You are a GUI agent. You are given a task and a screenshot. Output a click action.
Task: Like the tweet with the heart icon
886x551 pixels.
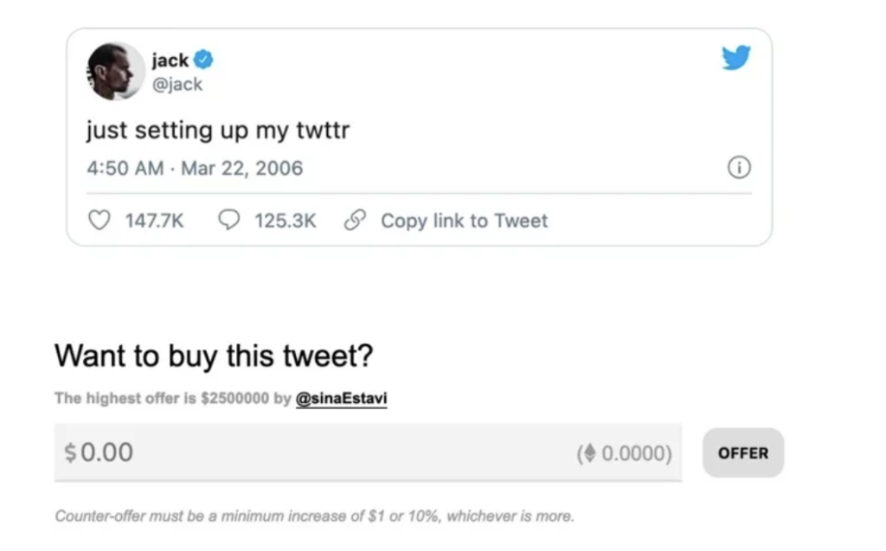[100, 221]
